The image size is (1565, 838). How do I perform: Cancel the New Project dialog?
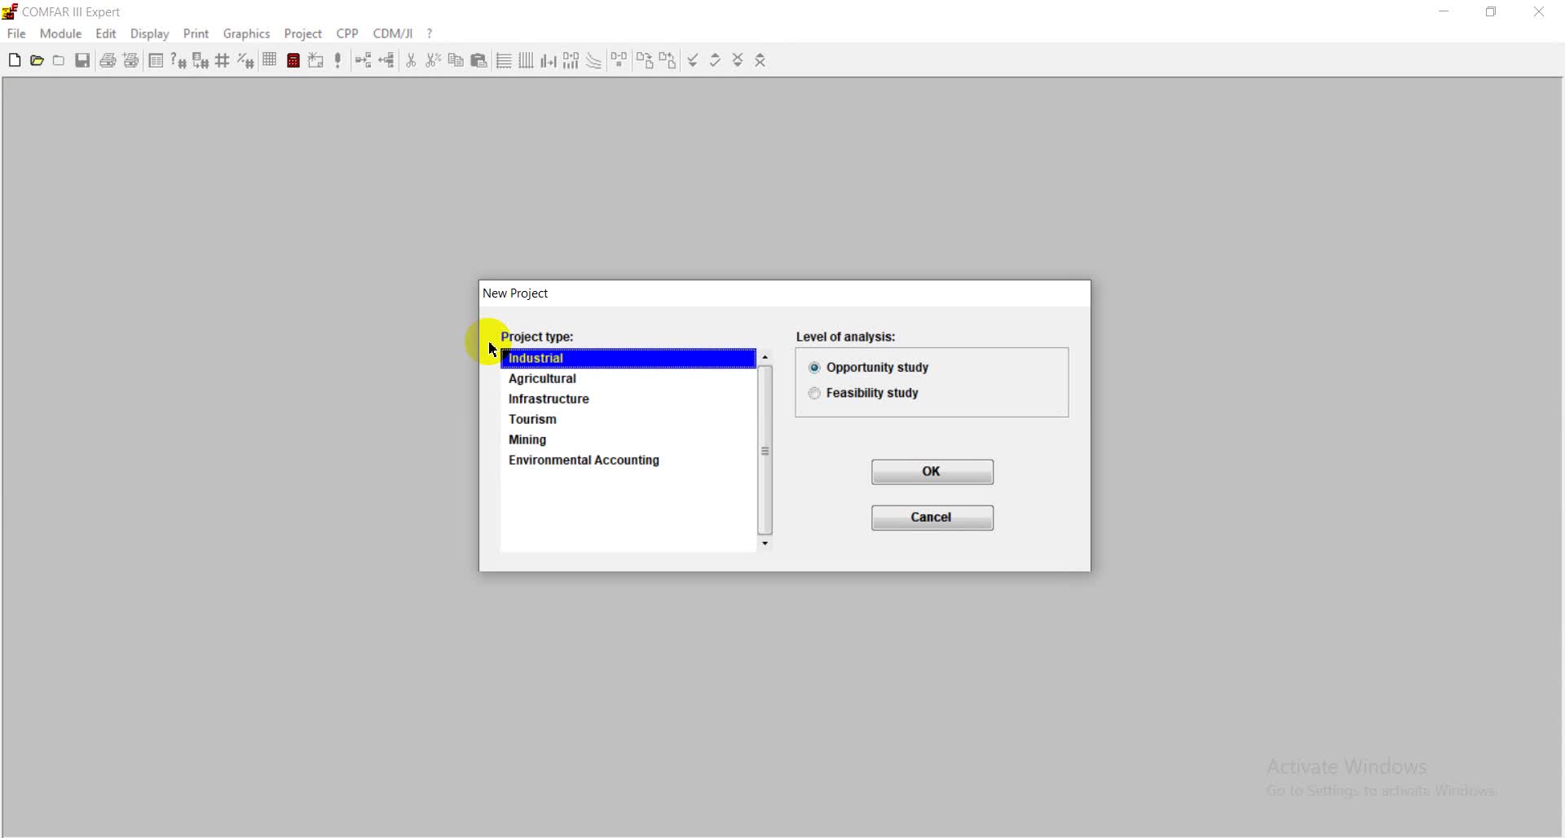tap(932, 518)
